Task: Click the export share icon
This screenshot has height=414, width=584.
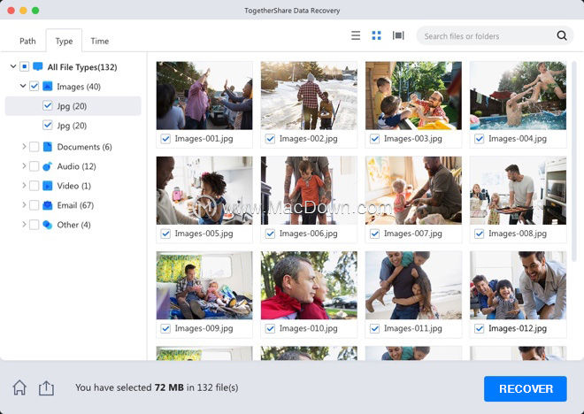Action: [x=46, y=387]
